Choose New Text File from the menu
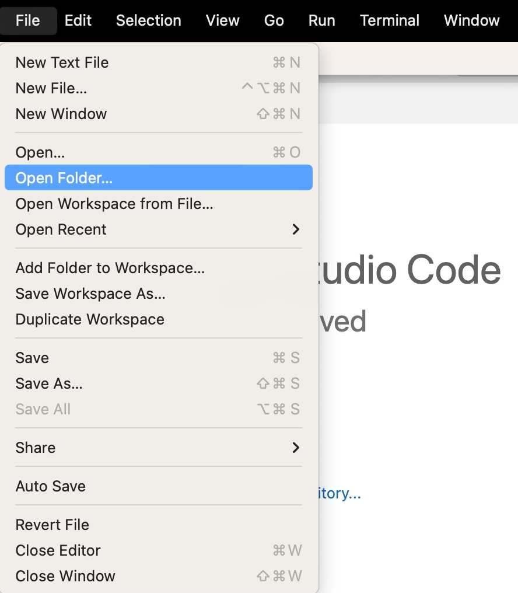Screen dimensions: 518x593 pyautogui.click(x=62, y=62)
